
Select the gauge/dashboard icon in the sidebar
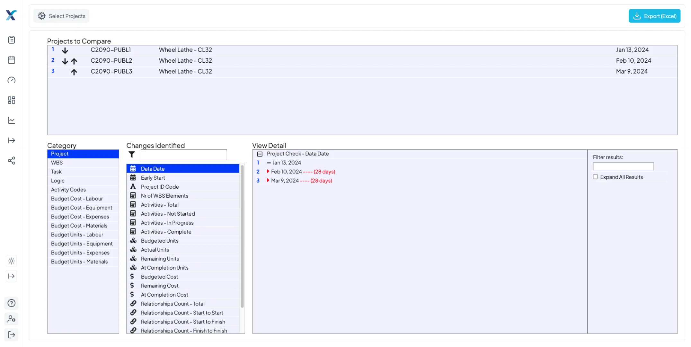pyautogui.click(x=11, y=80)
